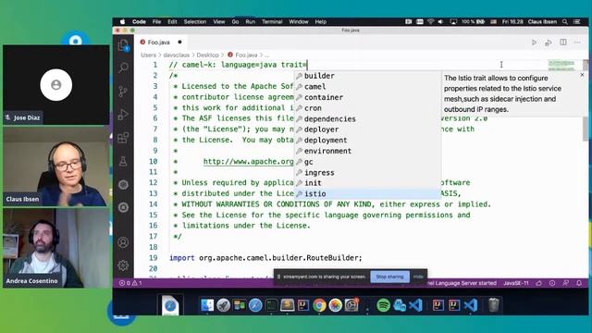Open the Manage gear in activity bar
The width and height of the screenshot is (592, 333).
[123, 265]
